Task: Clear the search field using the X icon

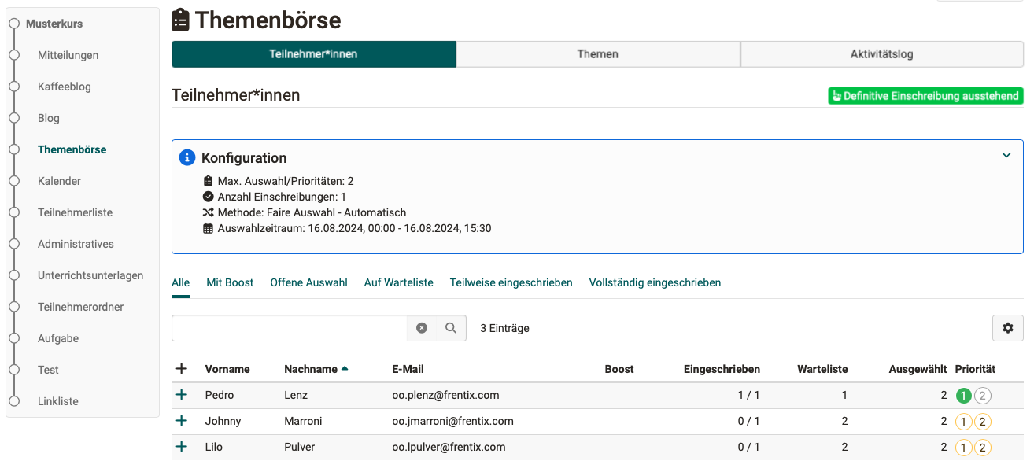Action: coord(422,327)
